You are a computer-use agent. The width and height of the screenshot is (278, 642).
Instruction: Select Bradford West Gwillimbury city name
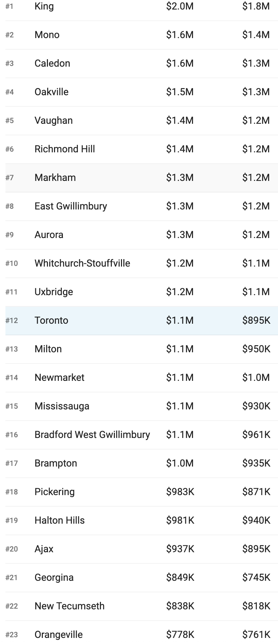pos(92,435)
